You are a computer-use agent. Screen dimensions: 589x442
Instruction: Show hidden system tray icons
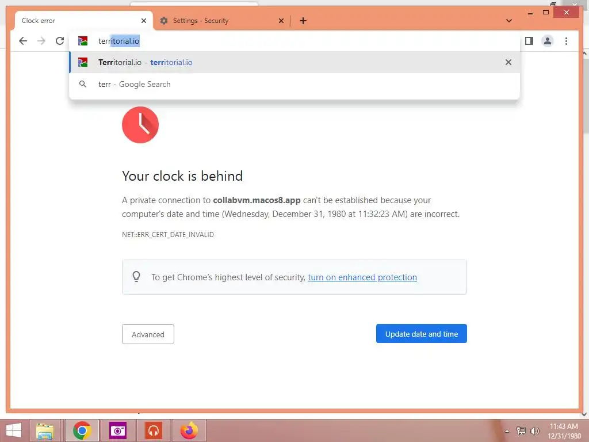point(507,431)
